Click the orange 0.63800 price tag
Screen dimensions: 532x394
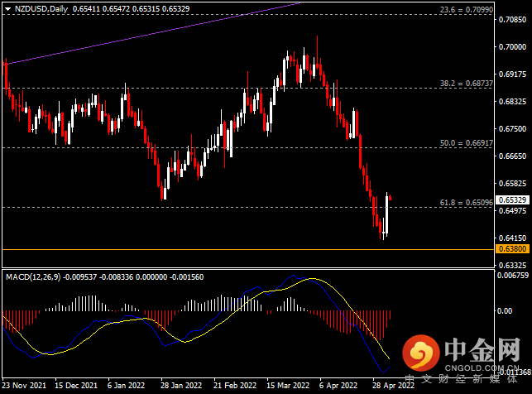point(512,249)
